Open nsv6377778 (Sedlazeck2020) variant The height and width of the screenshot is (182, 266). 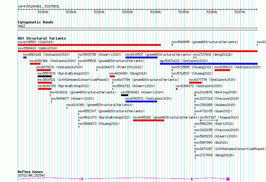[x=212, y=80]
